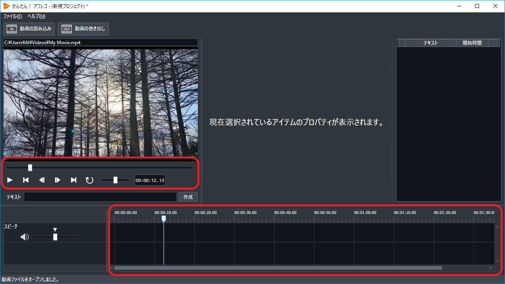
Task: Click the 動画の書き出し button
Action: [83, 29]
